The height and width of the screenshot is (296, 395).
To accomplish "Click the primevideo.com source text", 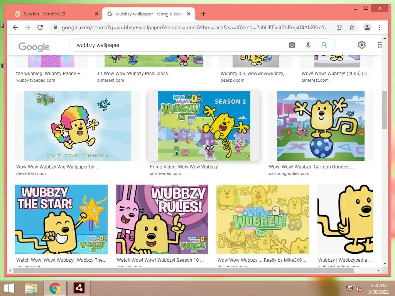I will 165,173.
